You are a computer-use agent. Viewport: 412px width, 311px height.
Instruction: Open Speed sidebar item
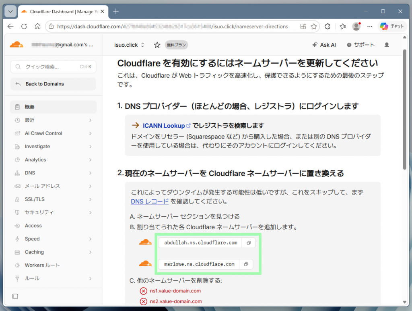53,239
